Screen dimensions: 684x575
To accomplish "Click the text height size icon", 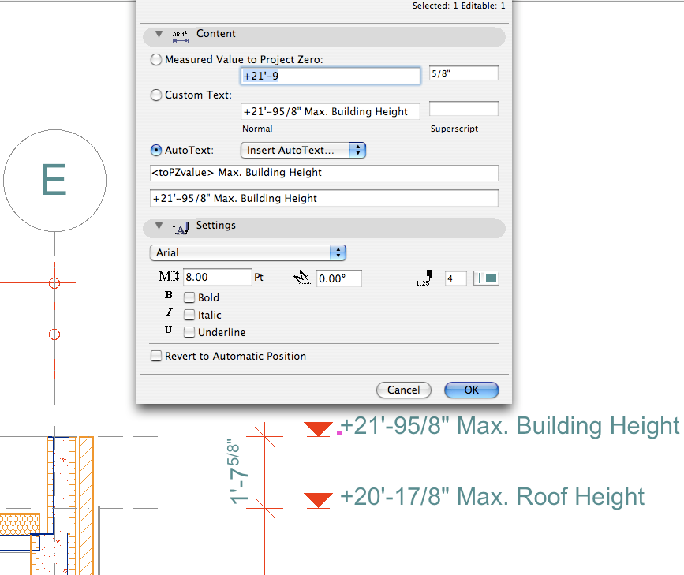I will [x=169, y=278].
